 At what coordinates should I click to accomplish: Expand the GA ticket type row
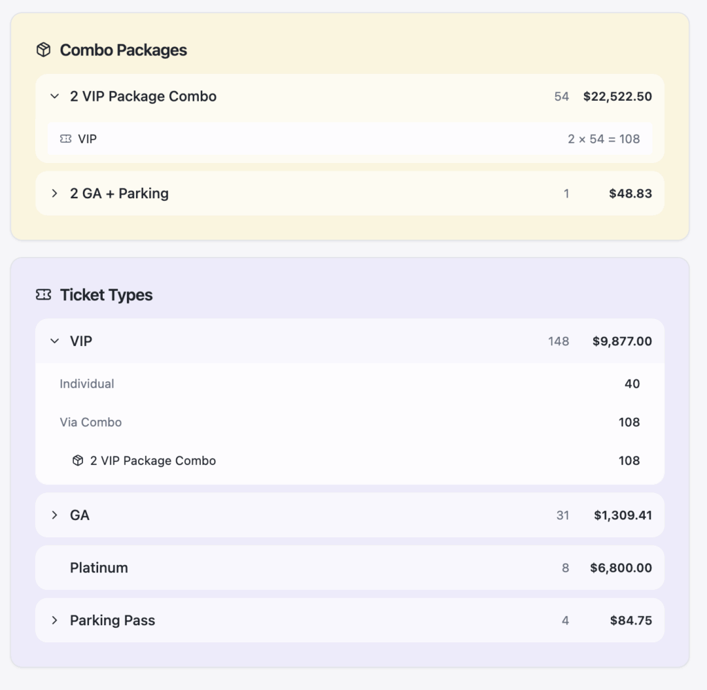pyautogui.click(x=55, y=515)
